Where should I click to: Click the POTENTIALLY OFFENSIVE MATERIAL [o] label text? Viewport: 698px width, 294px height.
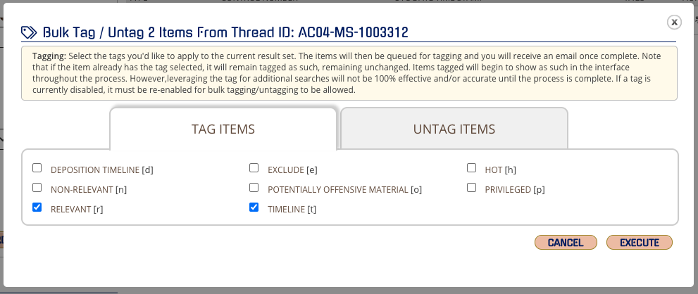344,190
